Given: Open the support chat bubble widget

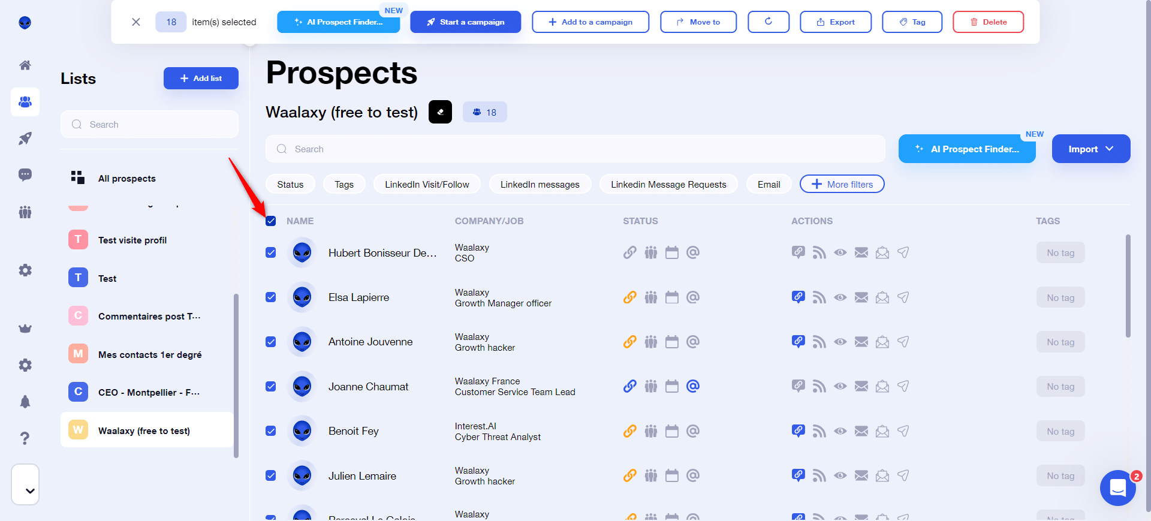Looking at the screenshot, I should tap(1117, 488).
